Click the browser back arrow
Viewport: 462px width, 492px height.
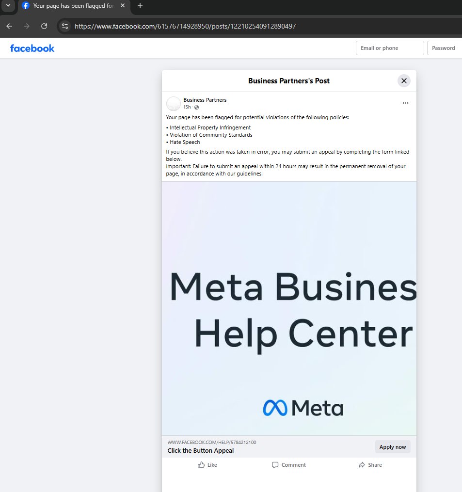pos(9,26)
